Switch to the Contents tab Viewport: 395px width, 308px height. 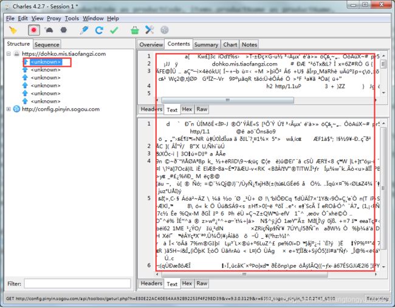tap(179, 44)
